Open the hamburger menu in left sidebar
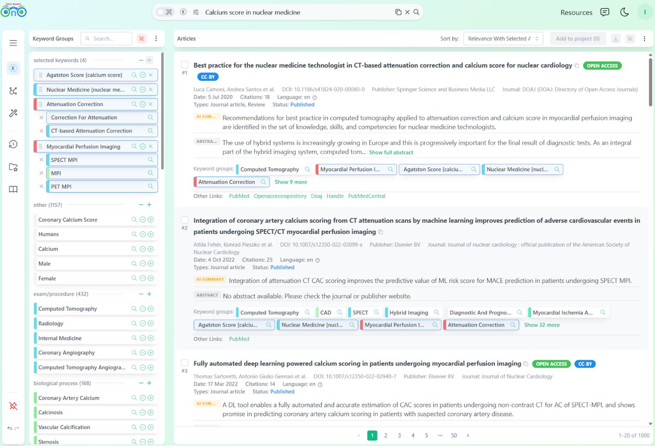Image resolution: width=655 pixels, height=446 pixels. [x=13, y=43]
